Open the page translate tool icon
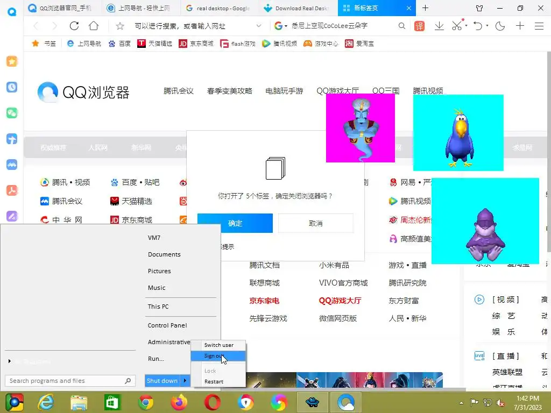The width and height of the screenshot is (551, 413). coord(419,26)
